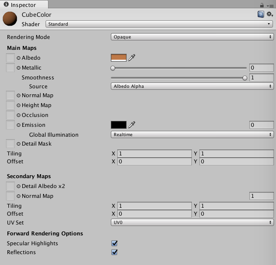This screenshot has width=276, height=265.
Task: Pick Albedo color with eyedropper
Action: [132, 58]
